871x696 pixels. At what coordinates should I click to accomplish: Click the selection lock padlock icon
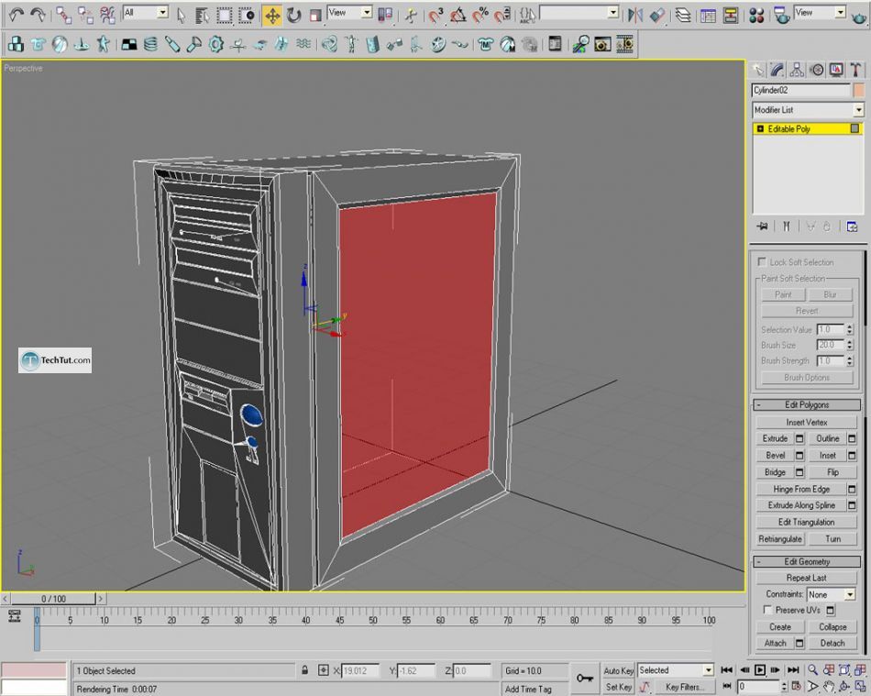click(304, 670)
